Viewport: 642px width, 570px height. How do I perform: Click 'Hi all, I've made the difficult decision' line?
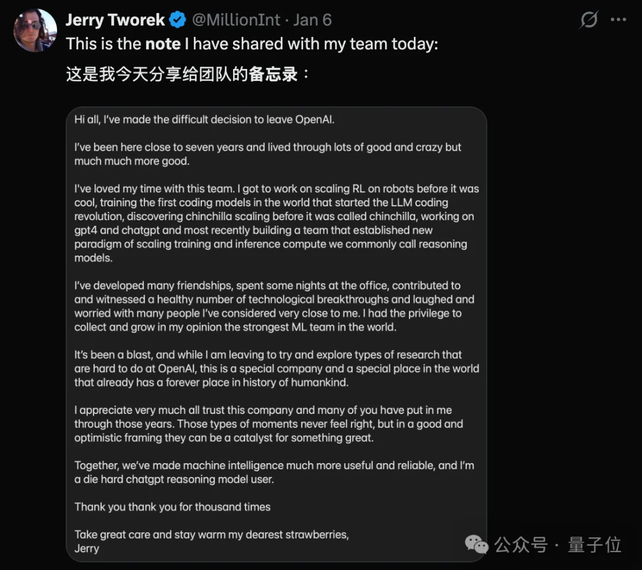[204, 119]
